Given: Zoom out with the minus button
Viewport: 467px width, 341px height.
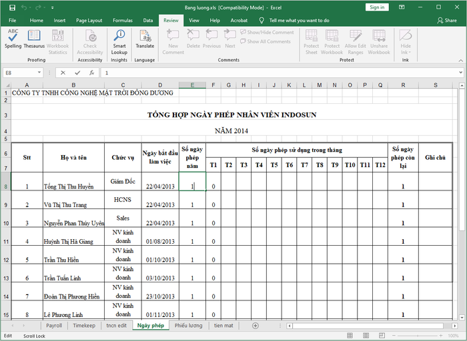Looking at the screenshot, I should [393, 336].
